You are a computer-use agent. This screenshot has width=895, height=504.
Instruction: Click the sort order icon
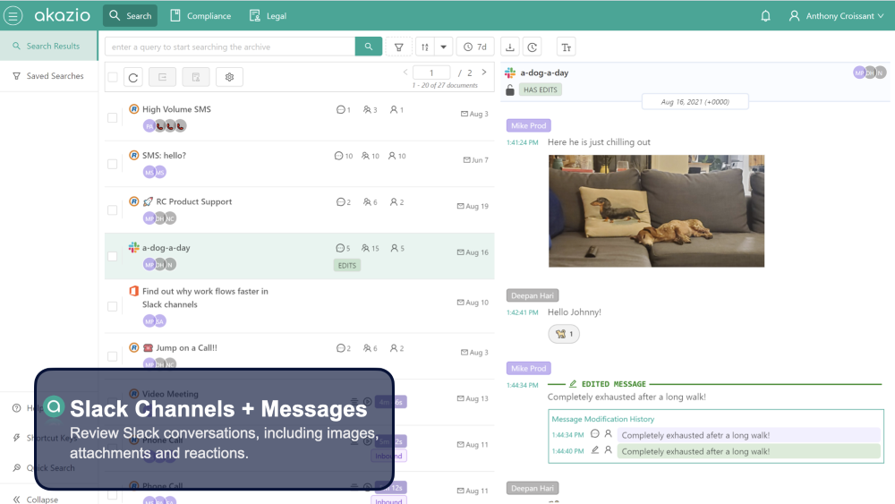424,47
